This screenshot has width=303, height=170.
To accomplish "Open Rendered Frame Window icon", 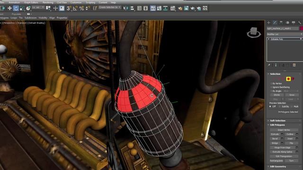I will [186, 8].
